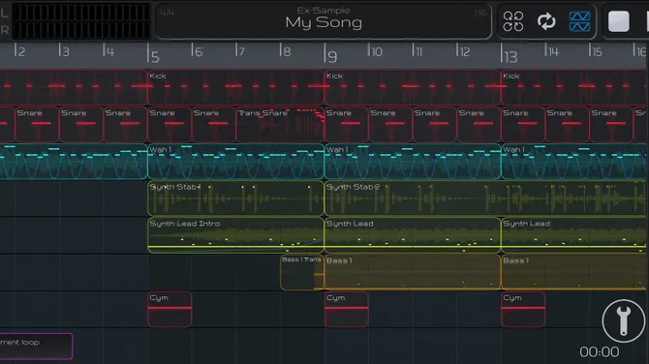Select the Wah 1 clip at bar 9
This screenshot has height=364, width=649.
pyautogui.click(x=413, y=162)
